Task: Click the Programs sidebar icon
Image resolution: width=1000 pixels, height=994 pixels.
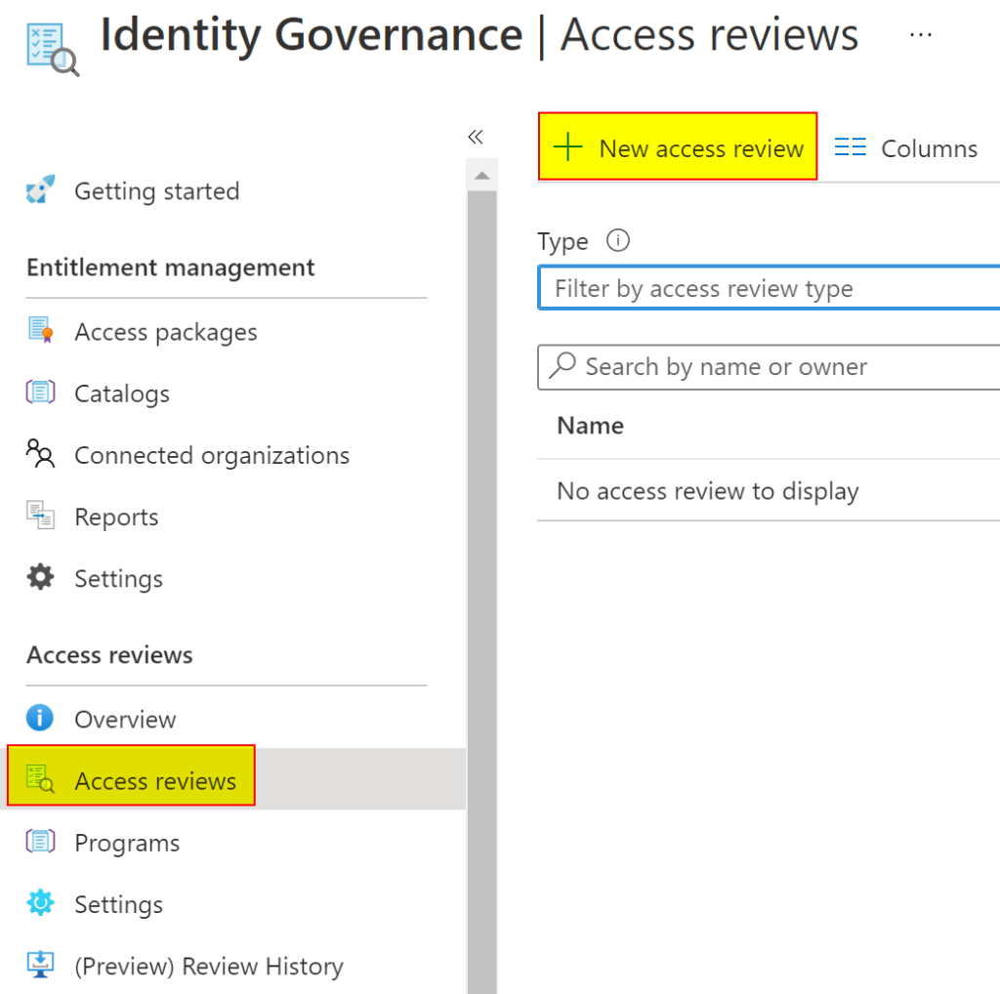Action: [40, 842]
